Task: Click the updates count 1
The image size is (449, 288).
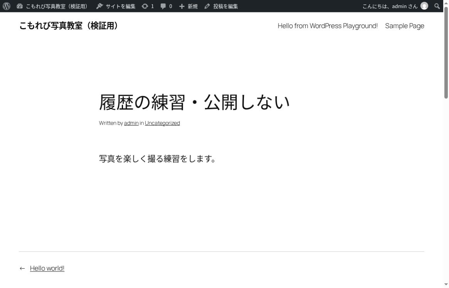Action: point(152,6)
